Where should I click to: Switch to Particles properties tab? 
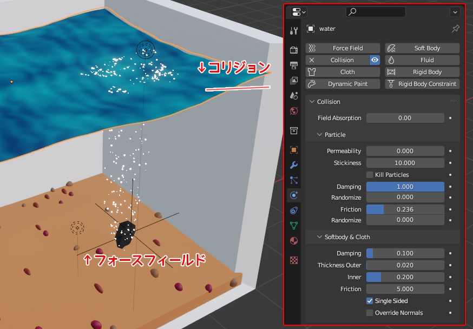click(294, 180)
